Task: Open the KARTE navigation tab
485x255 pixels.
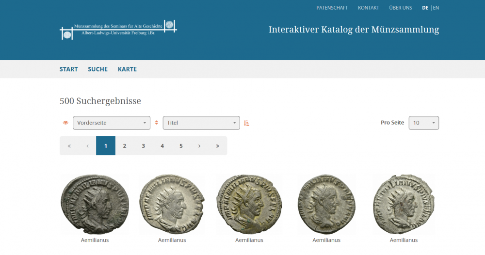Action: coord(127,69)
